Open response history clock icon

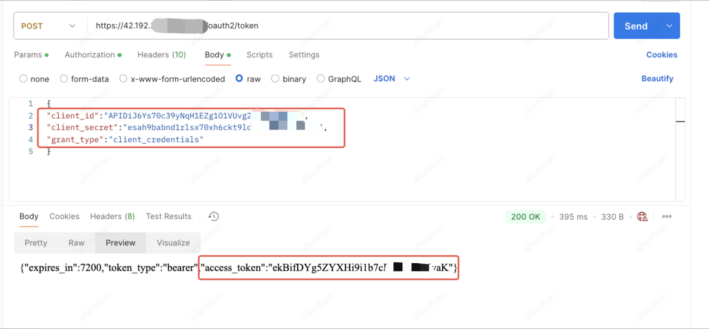[x=214, y=216]
